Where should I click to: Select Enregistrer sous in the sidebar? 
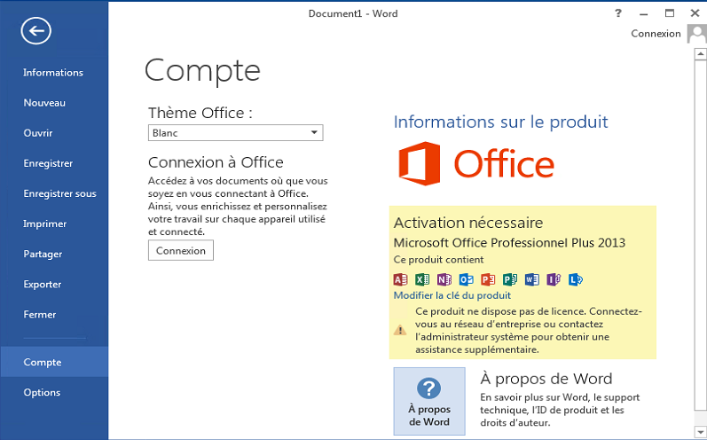click(60, 194)
